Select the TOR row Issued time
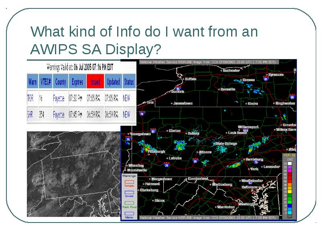This screenshot has height=241, width=321. (x=93, y=98)
